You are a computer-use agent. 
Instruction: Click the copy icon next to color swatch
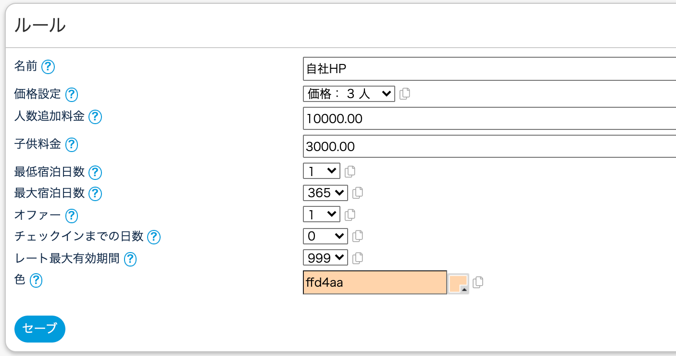click(x=477, y=282)
